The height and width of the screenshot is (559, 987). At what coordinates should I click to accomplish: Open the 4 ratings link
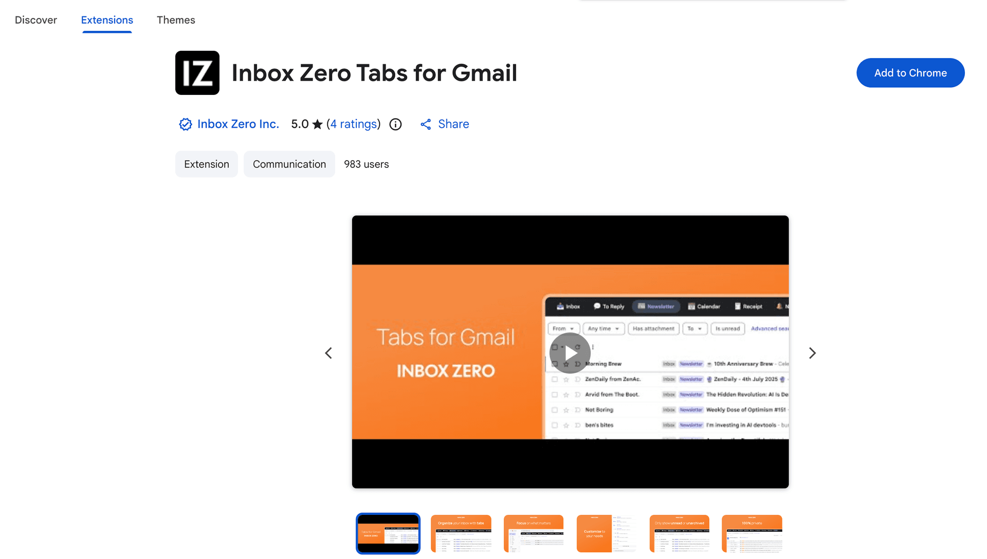point(354,124)
